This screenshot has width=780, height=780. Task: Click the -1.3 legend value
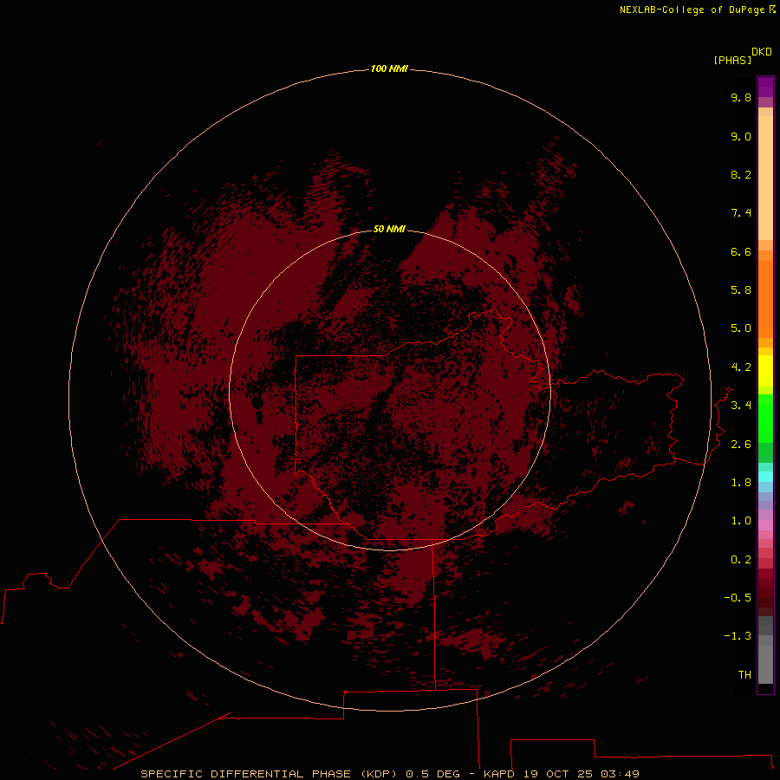point(738,636)
